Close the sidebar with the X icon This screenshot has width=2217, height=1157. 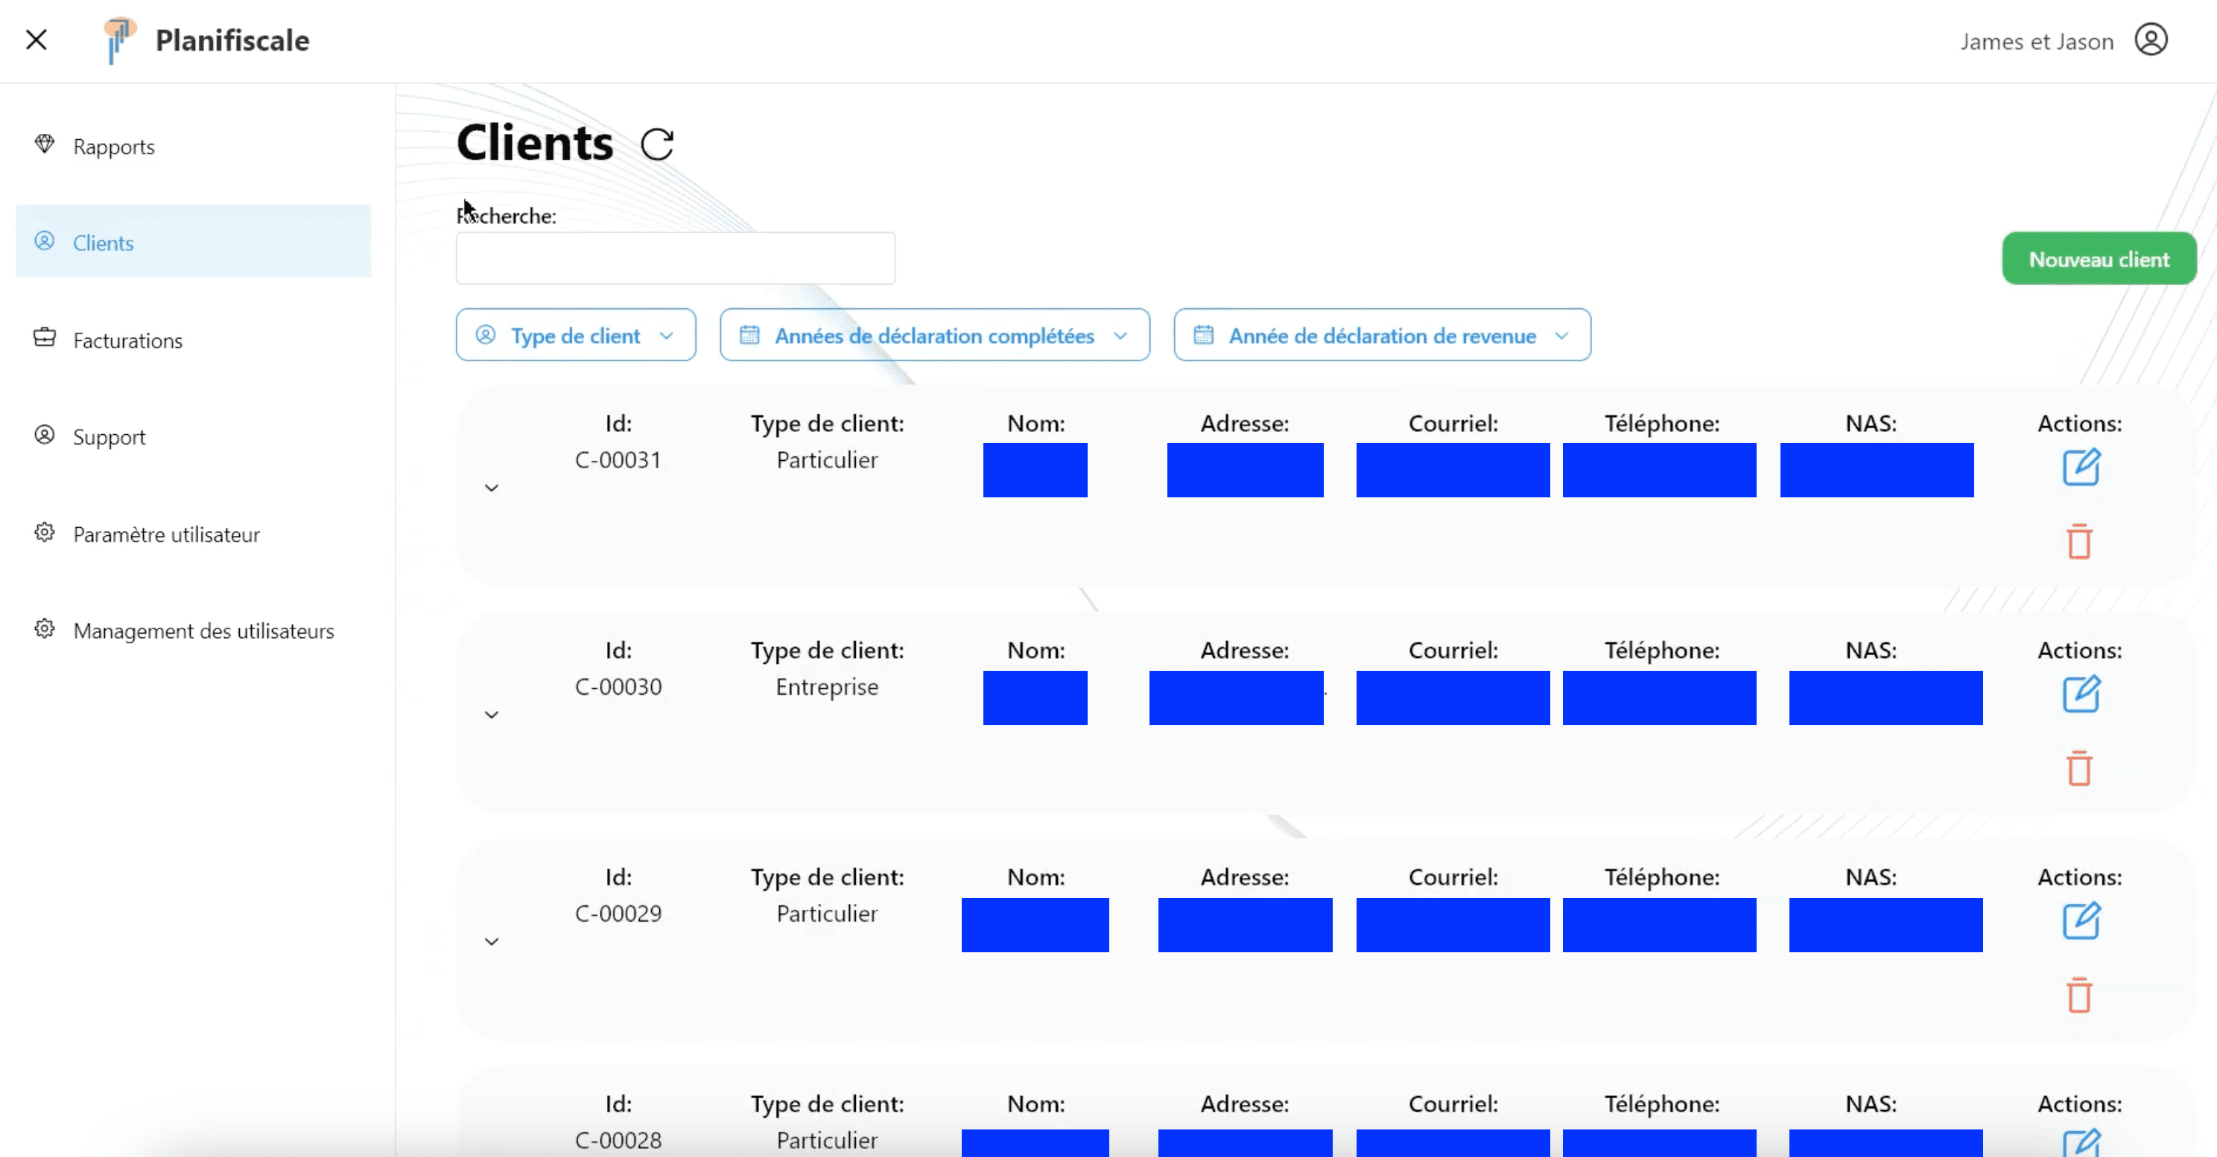click(37, 39)
